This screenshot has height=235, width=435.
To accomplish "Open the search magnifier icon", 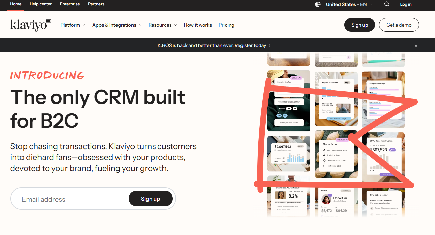I will [387, 4].
